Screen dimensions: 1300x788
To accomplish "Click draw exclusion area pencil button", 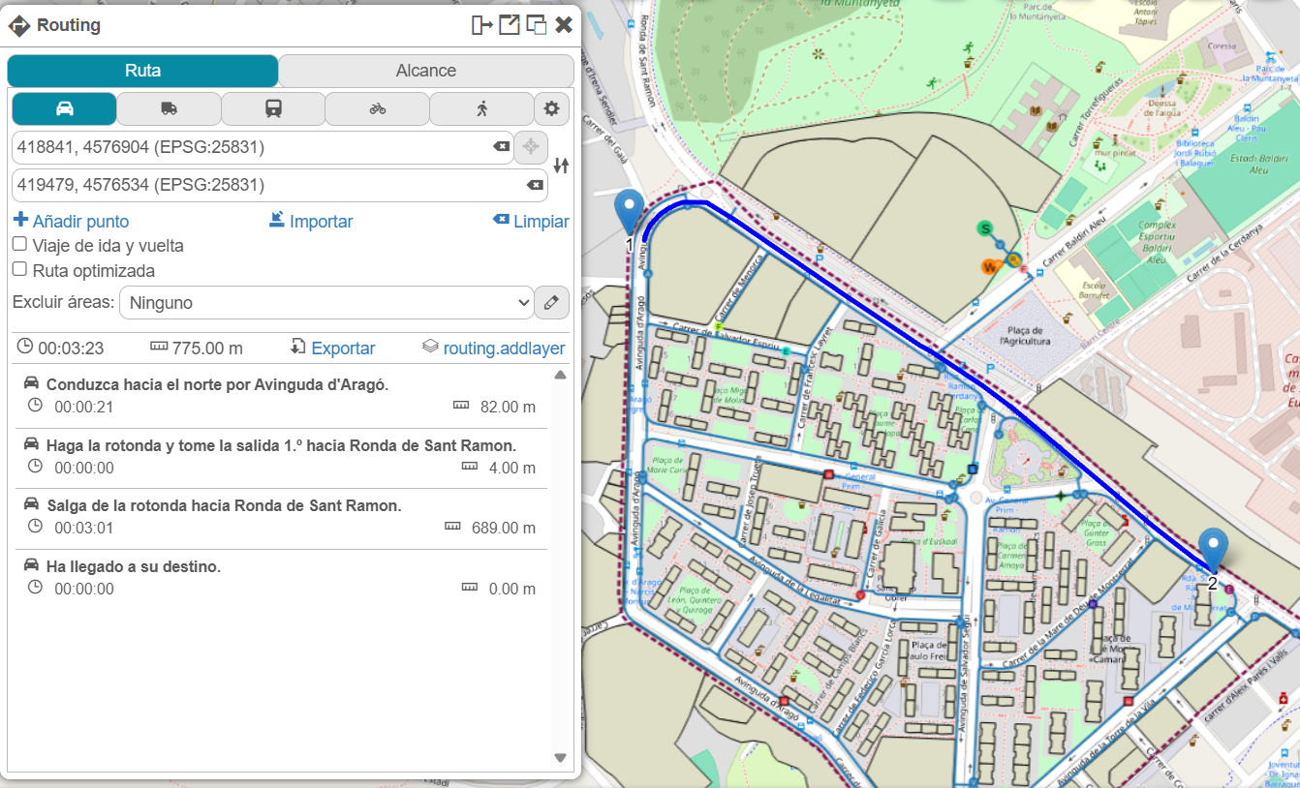I will 551,302.
